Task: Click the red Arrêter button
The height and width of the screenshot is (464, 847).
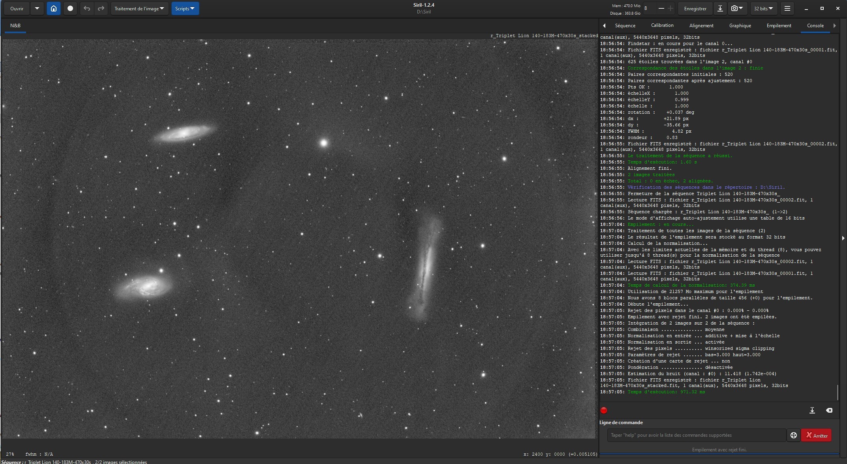Action: (816, 435)
